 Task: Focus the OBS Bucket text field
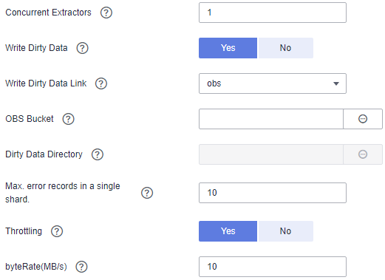tap(271, 119)
